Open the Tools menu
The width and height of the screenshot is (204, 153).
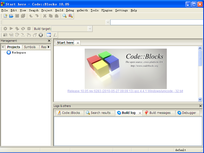coord(94,10)
